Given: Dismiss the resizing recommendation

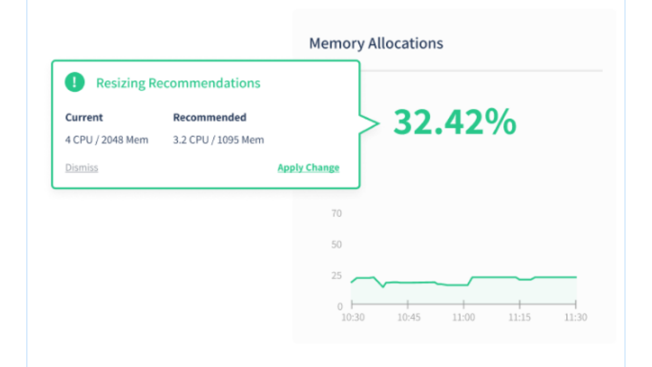Looking at the screenshot, I should pyautogui.click(x=81, y=168).
